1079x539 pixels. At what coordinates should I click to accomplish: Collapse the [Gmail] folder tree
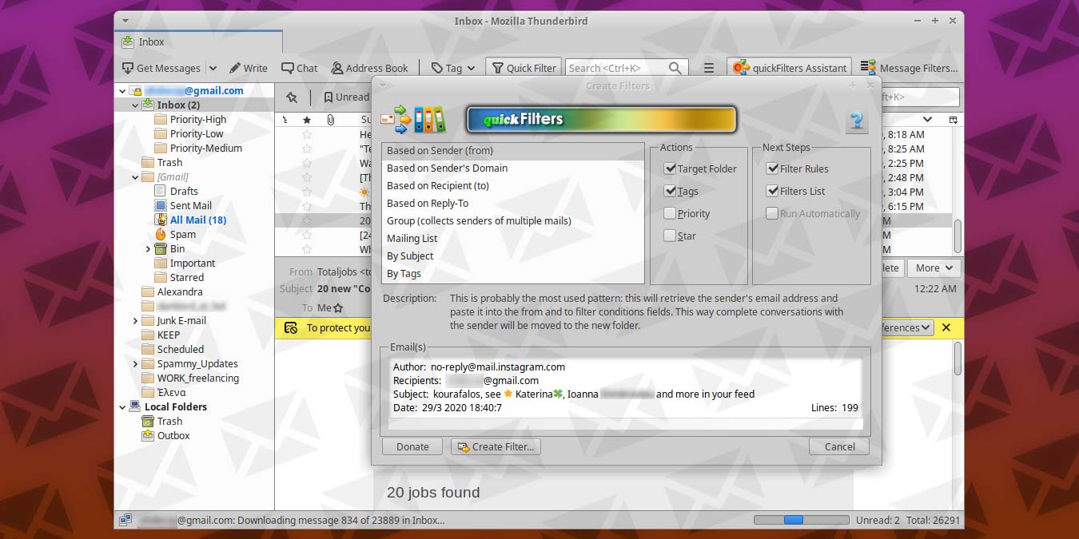tap(136, 176)
